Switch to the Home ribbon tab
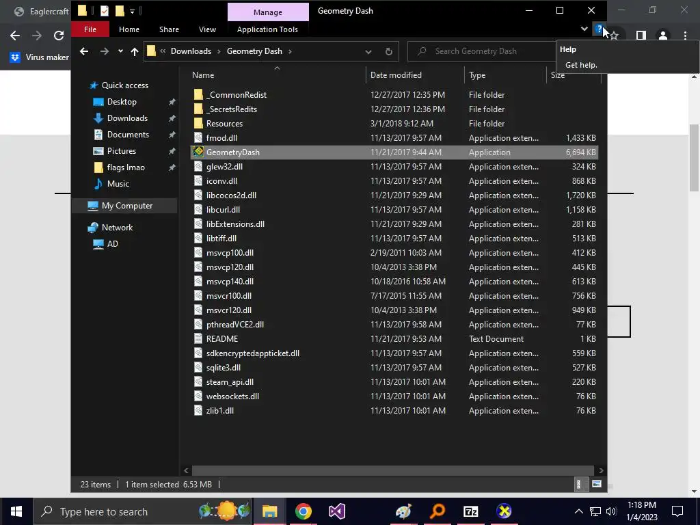The width and height of the screenshot is (700, 525). click(129, 29)
